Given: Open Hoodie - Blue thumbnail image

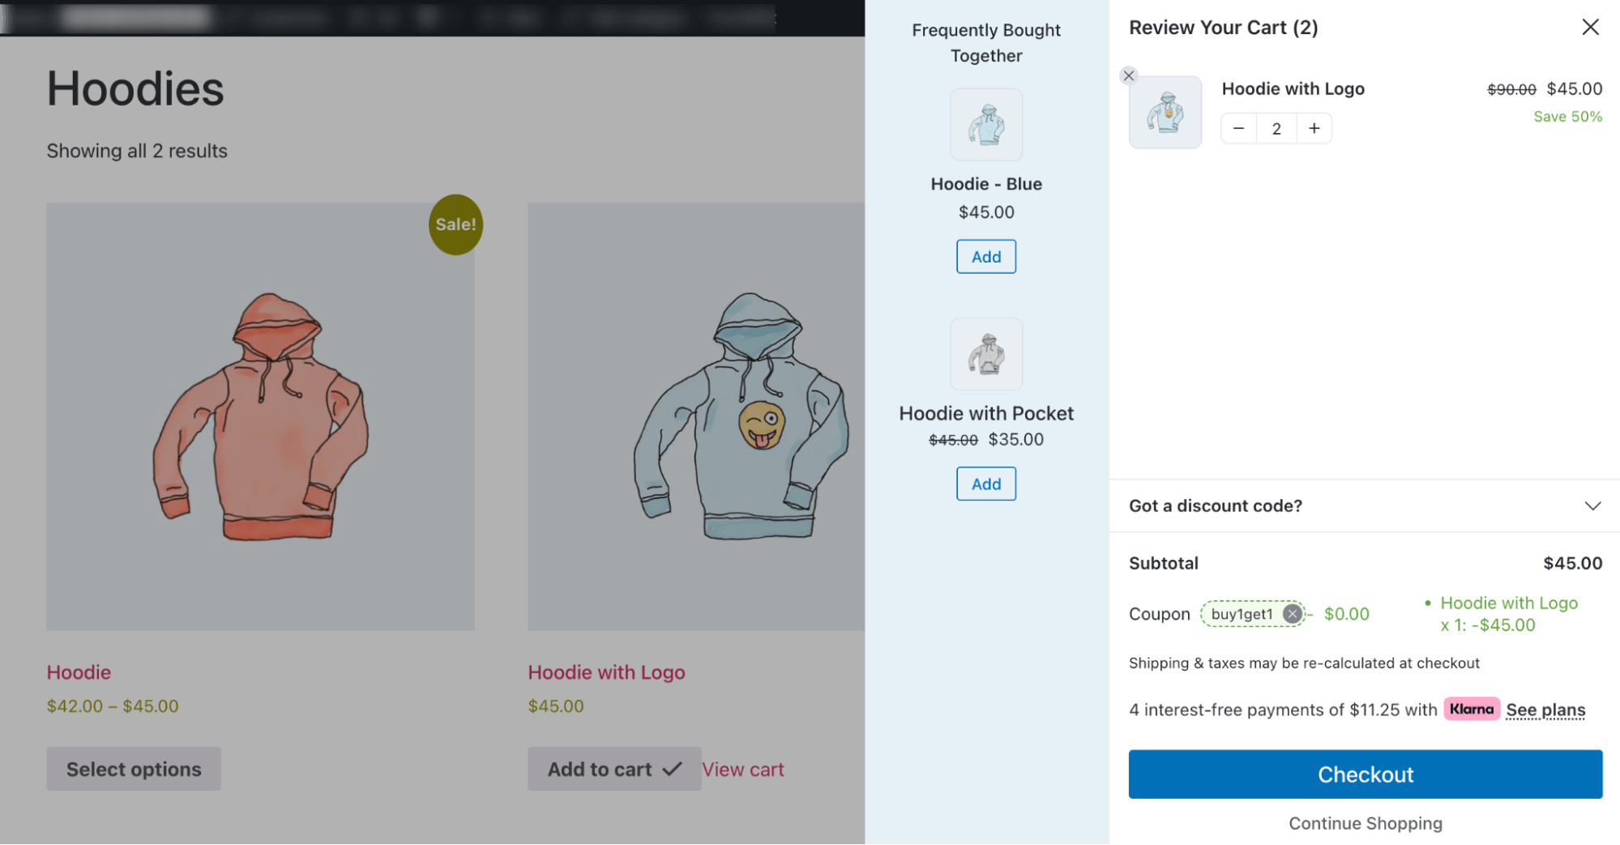Looking at the screenshot, I should coord(985,125).
